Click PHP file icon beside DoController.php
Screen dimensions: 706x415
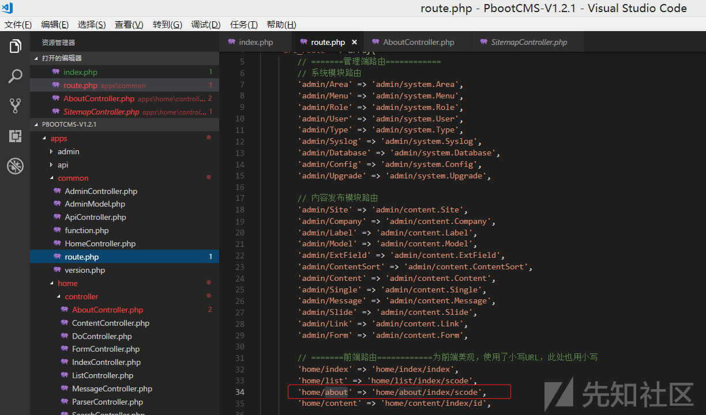[x=65, y=336]
